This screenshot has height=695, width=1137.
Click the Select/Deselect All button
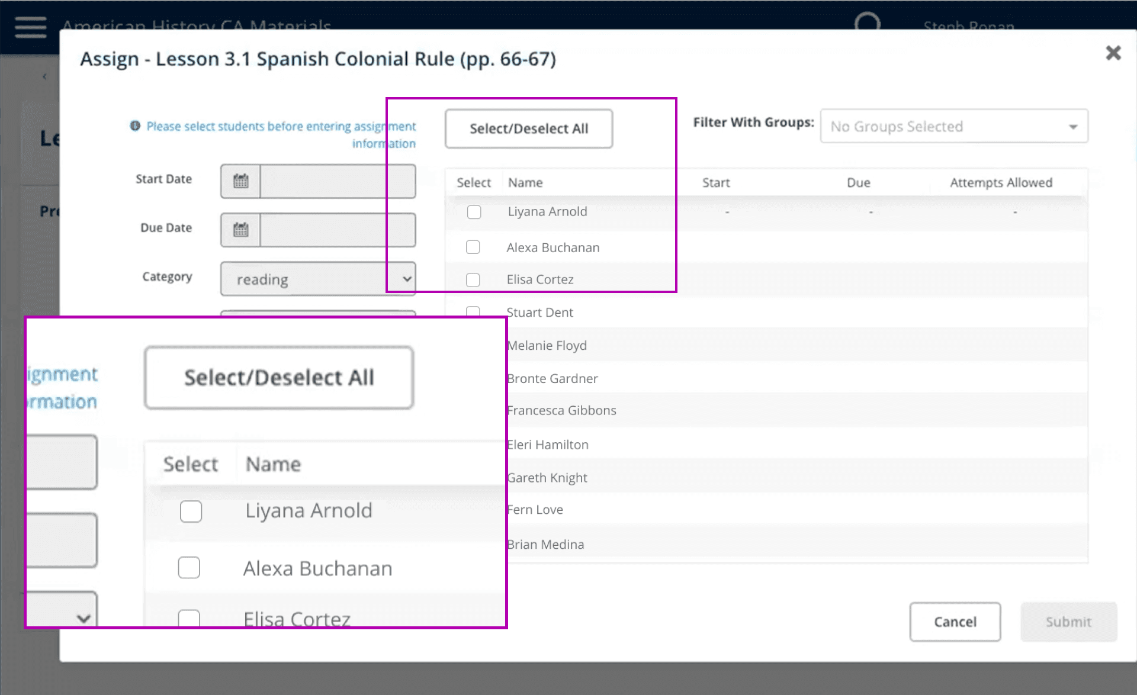529,128
